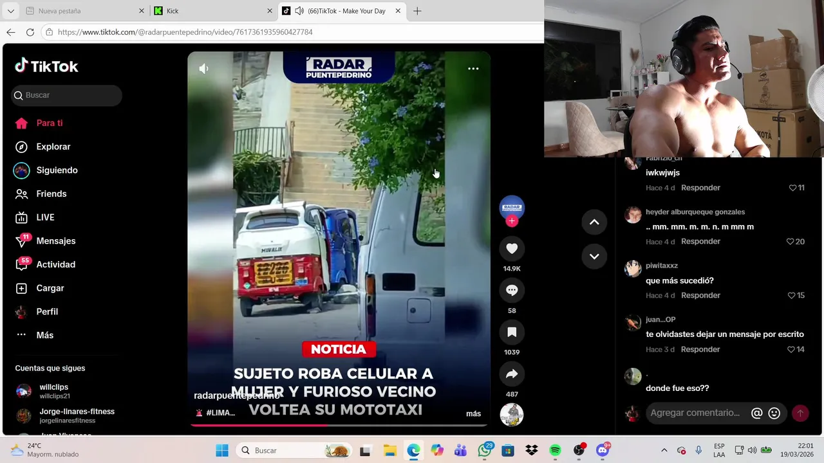Viewport: 824px width, 463px height.
Task: Open Spotify from the taskbar
Action: coord(555,451)
